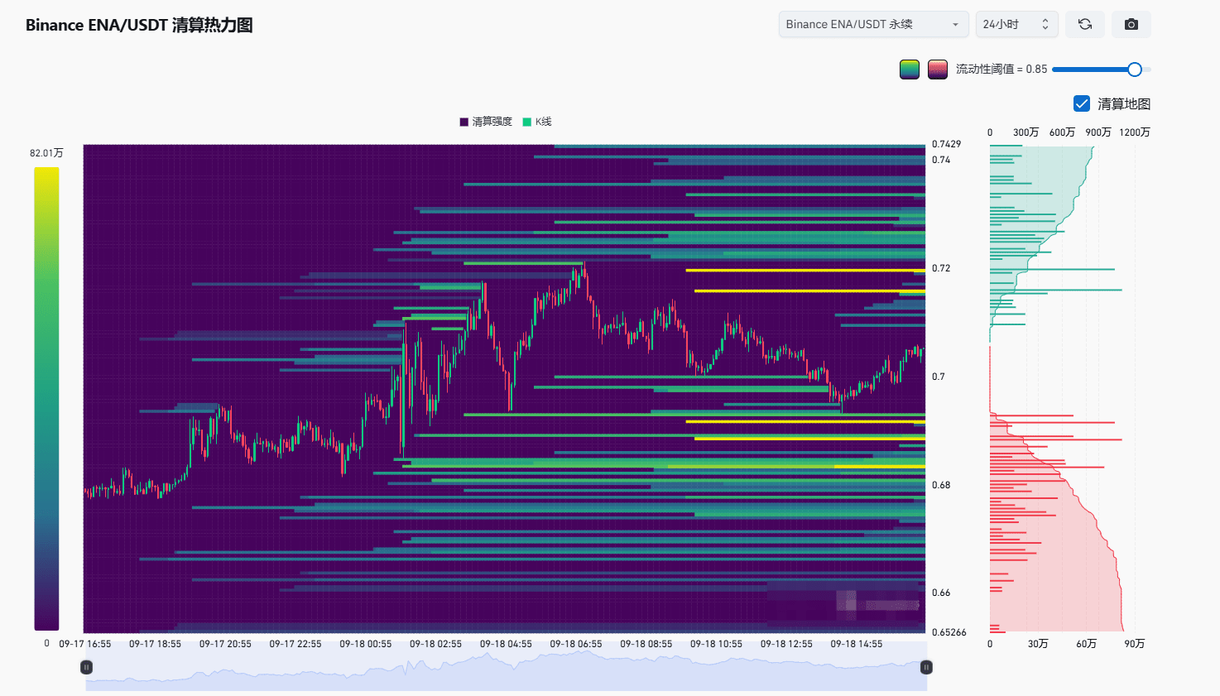This screenshot has width=1220, height=696.
Task: Click the 0.65266 price axis label
Action: (949, 632)
